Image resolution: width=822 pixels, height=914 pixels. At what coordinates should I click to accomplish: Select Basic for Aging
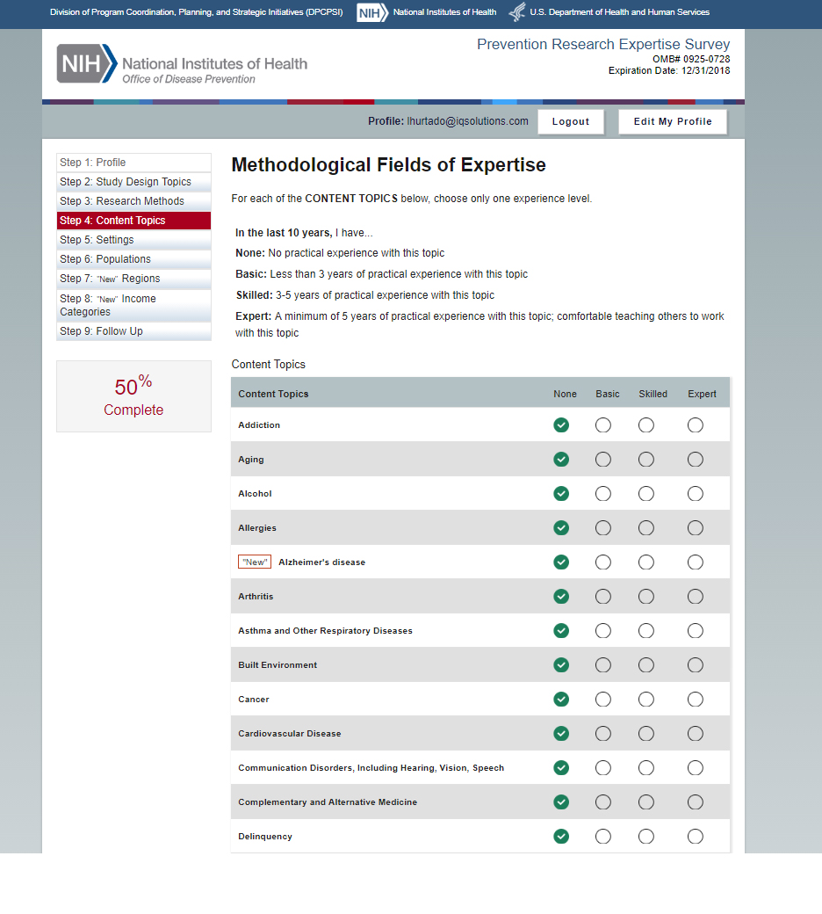coord(603,460)
